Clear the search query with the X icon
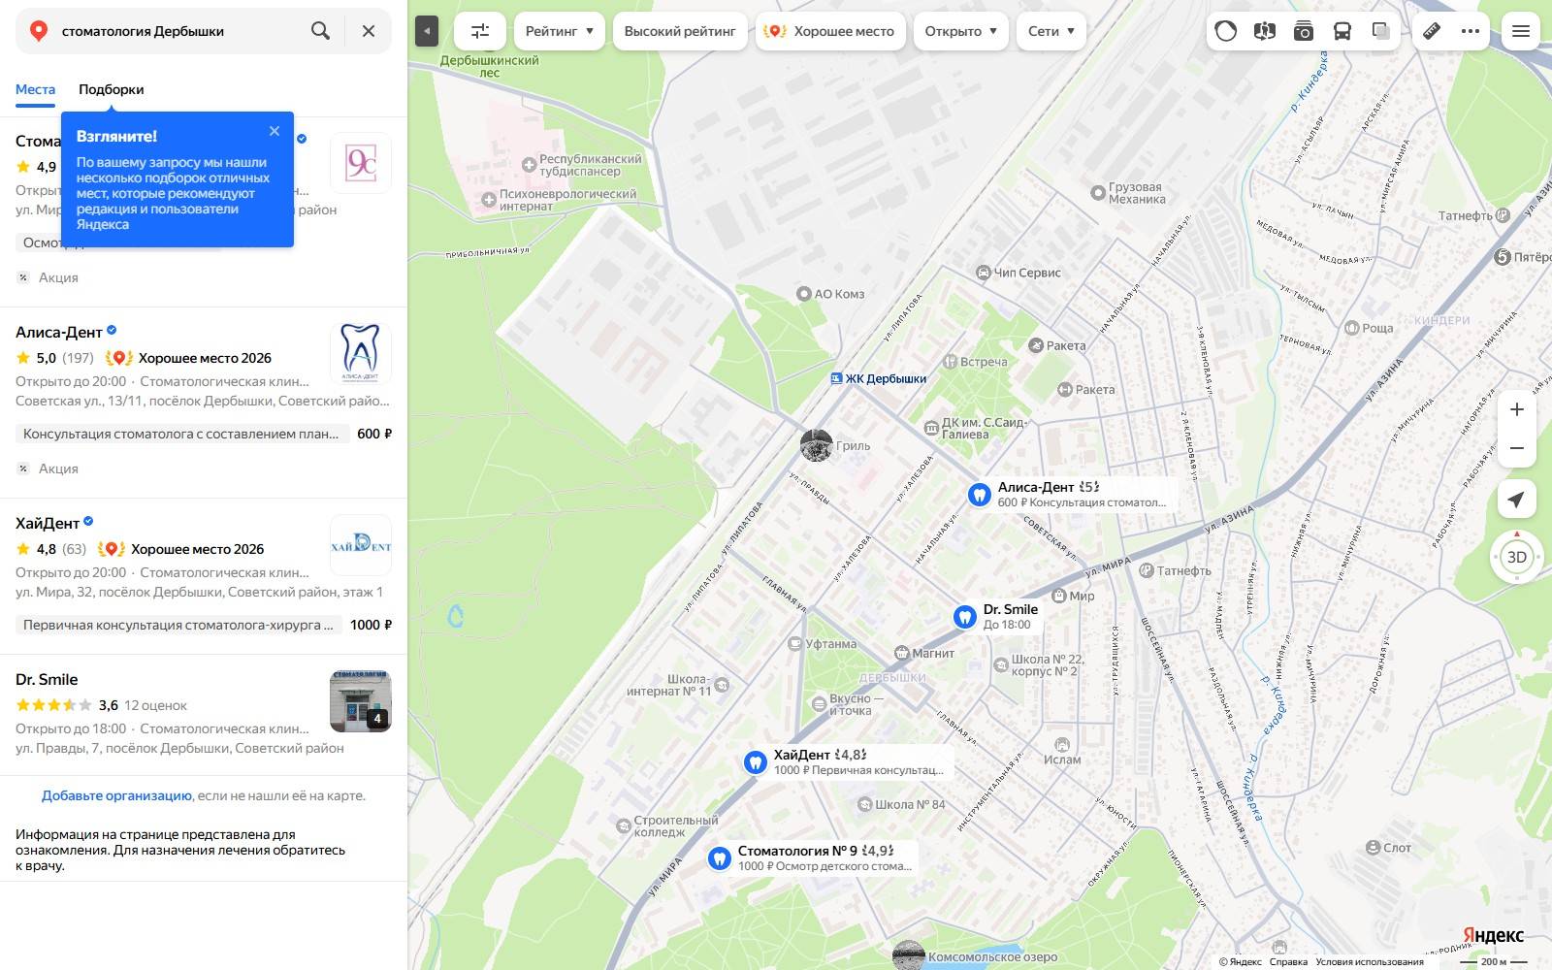 pyautogui.click(x=369, y=31)
